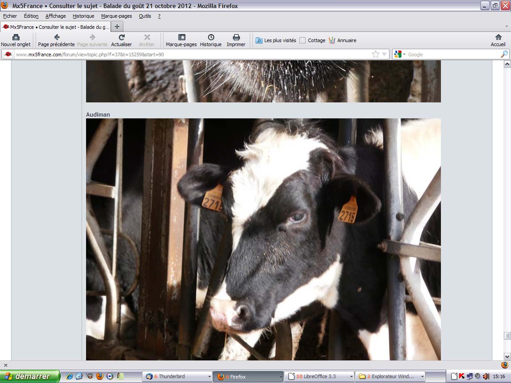Viewport: 511px width, 383px height.
Task: Click the cow photo posted by Audiman
Action: (263, 239)
